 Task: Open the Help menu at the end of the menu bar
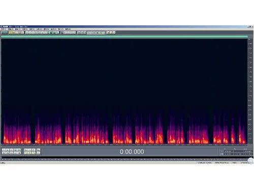click(68, 29)
